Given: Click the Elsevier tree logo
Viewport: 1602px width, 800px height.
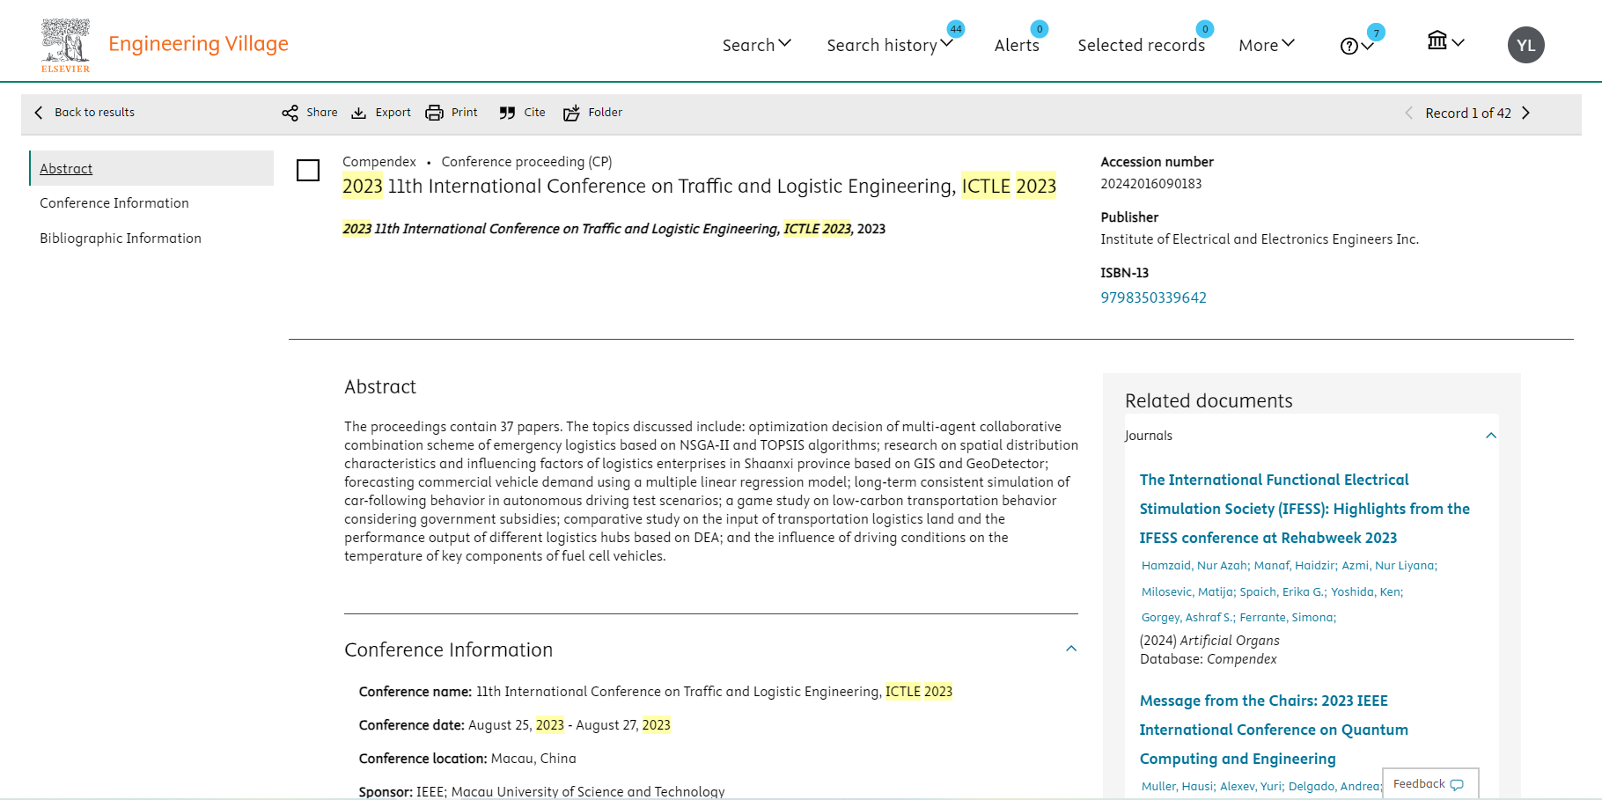Looking at the screenshot, I should click(65, 45).
